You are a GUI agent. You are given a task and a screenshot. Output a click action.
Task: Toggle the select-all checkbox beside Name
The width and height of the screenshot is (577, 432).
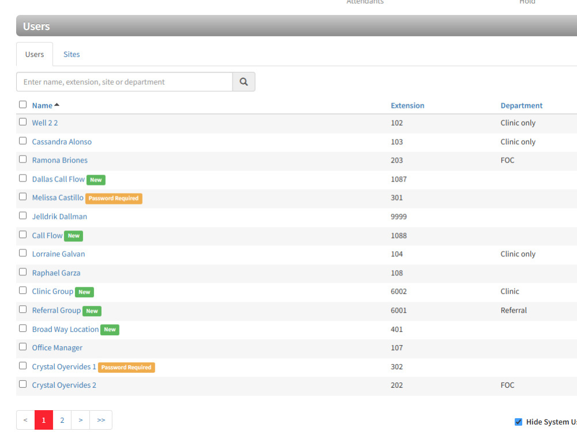23,105
